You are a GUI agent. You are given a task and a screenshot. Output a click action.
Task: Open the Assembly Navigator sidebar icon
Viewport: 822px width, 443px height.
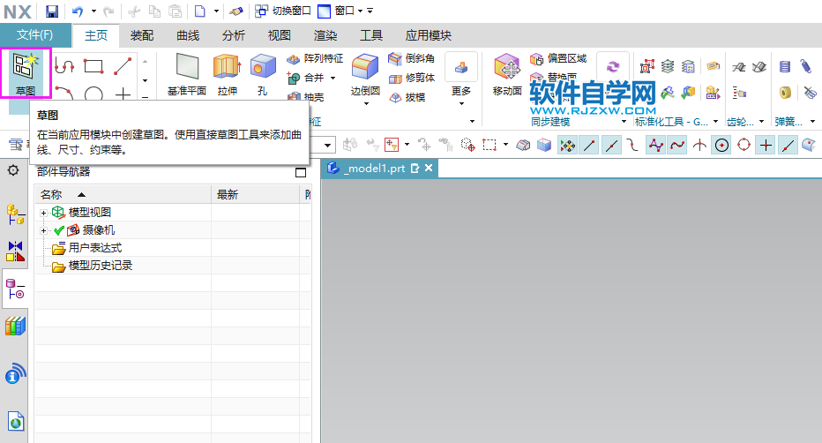[15, 215]
